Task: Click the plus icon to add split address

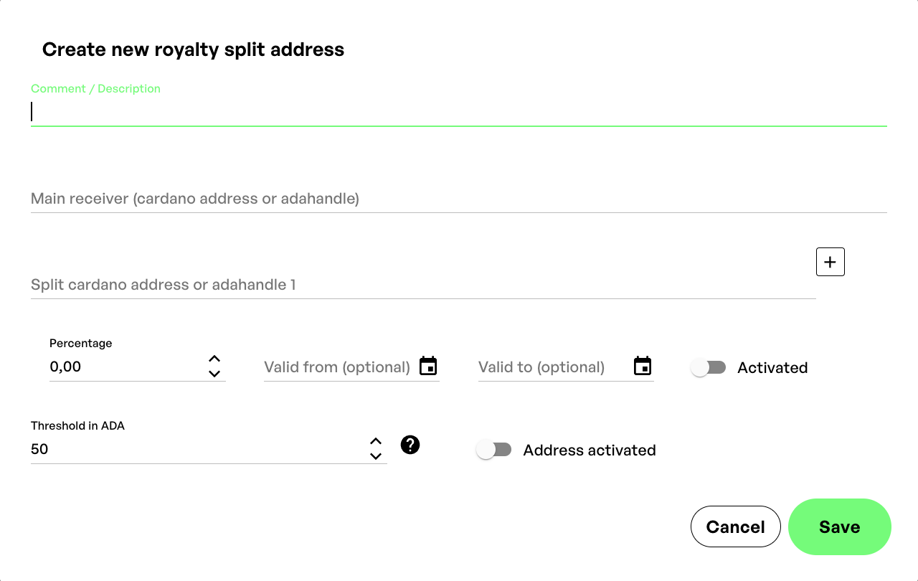Action: point(830,262)
